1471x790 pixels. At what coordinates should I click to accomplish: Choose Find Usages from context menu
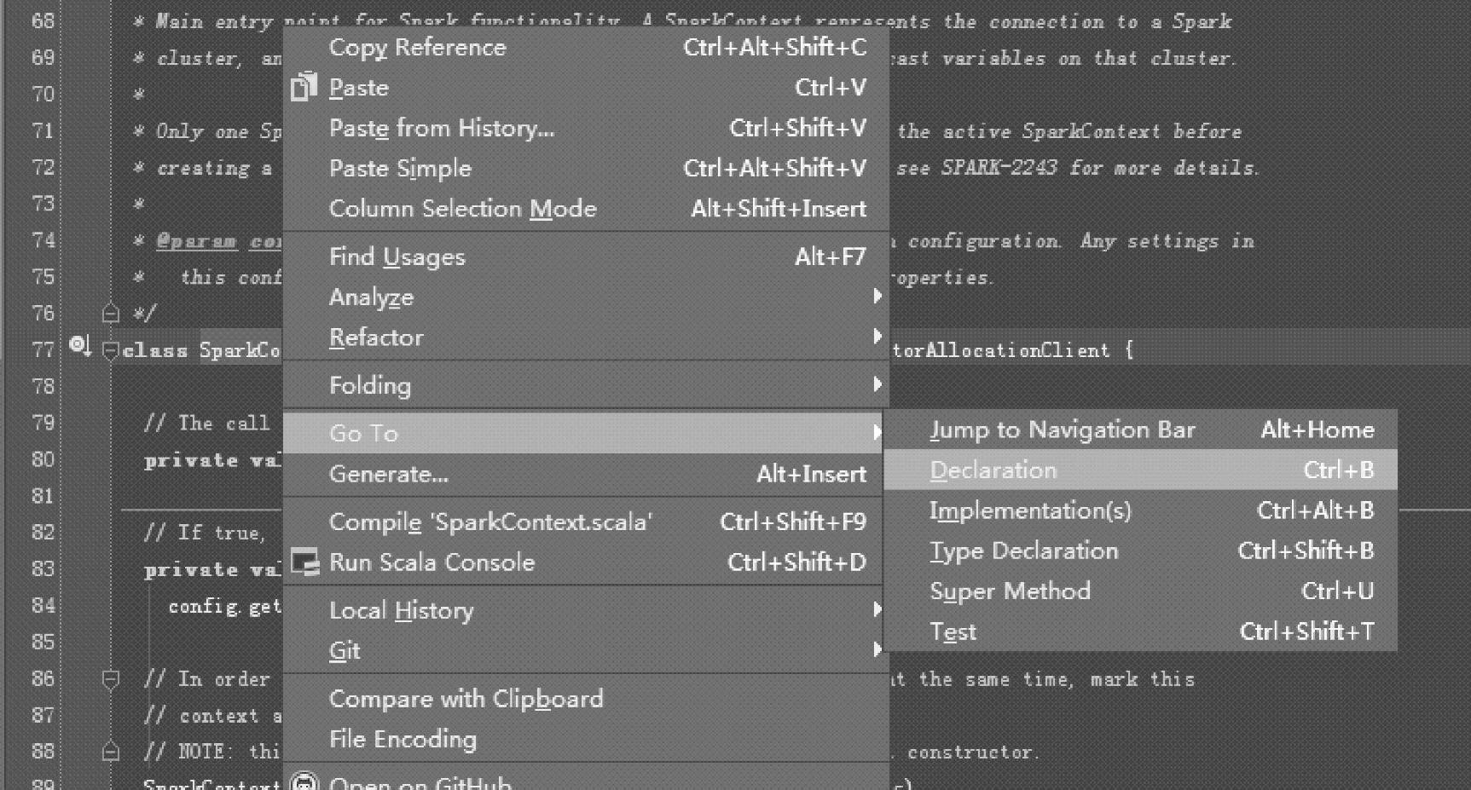point(397,257)
